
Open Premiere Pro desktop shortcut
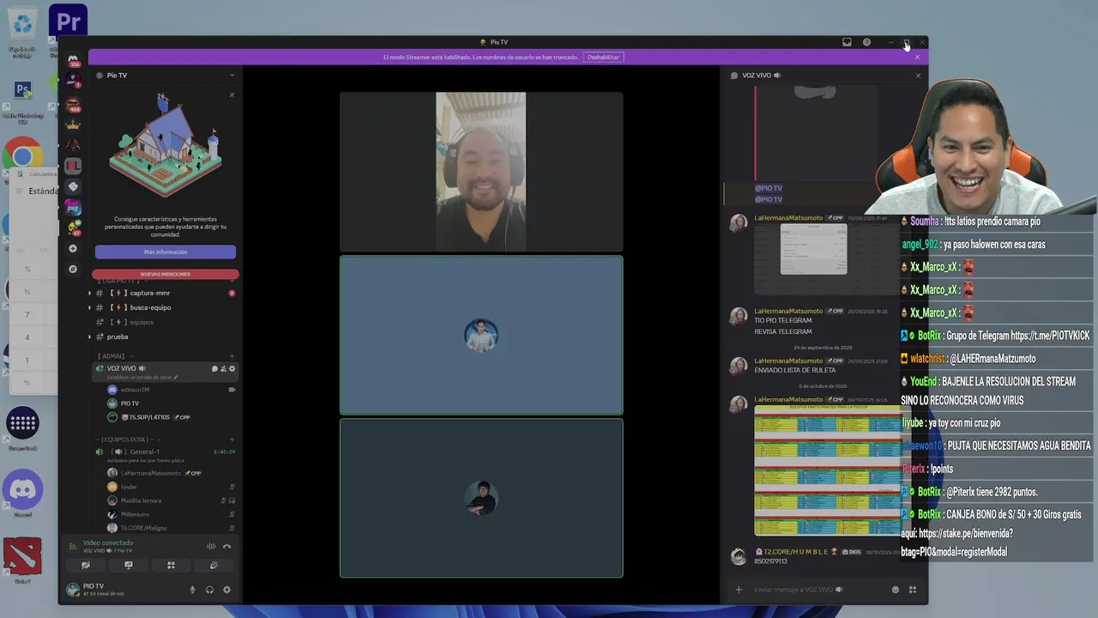68,21
